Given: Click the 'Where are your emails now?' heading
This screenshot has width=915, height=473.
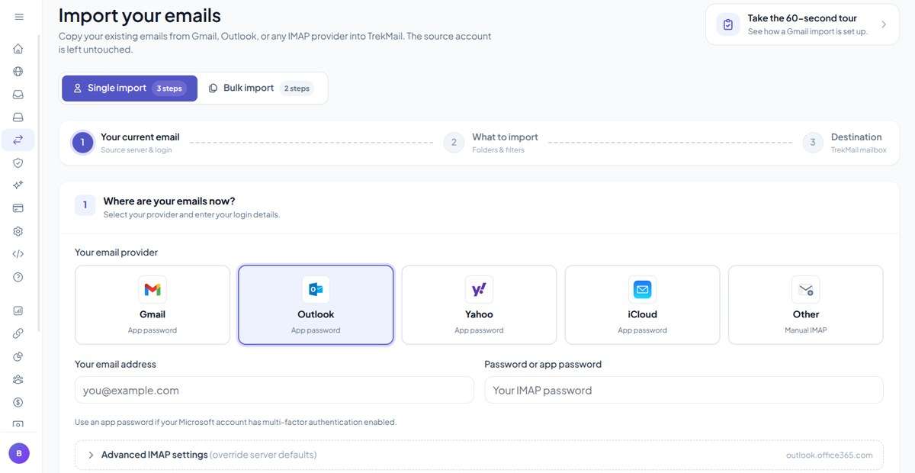Looking at the screenshot, I should tap(169, 201).
